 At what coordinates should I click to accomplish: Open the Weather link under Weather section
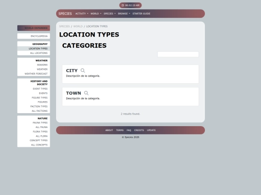[42, 69]
